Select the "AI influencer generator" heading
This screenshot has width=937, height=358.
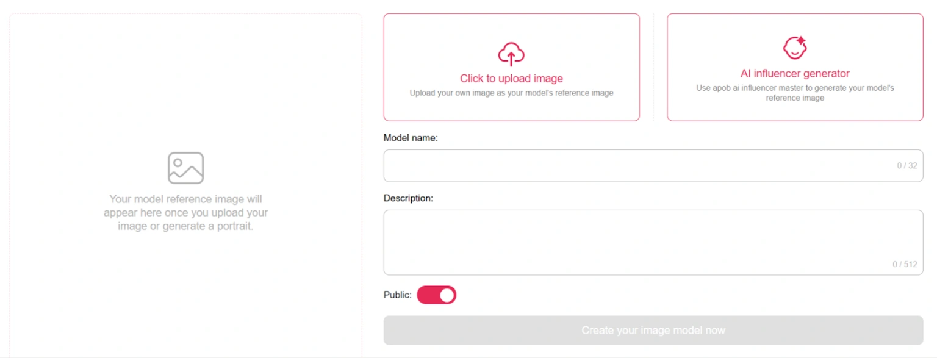[x=795, y=74]
